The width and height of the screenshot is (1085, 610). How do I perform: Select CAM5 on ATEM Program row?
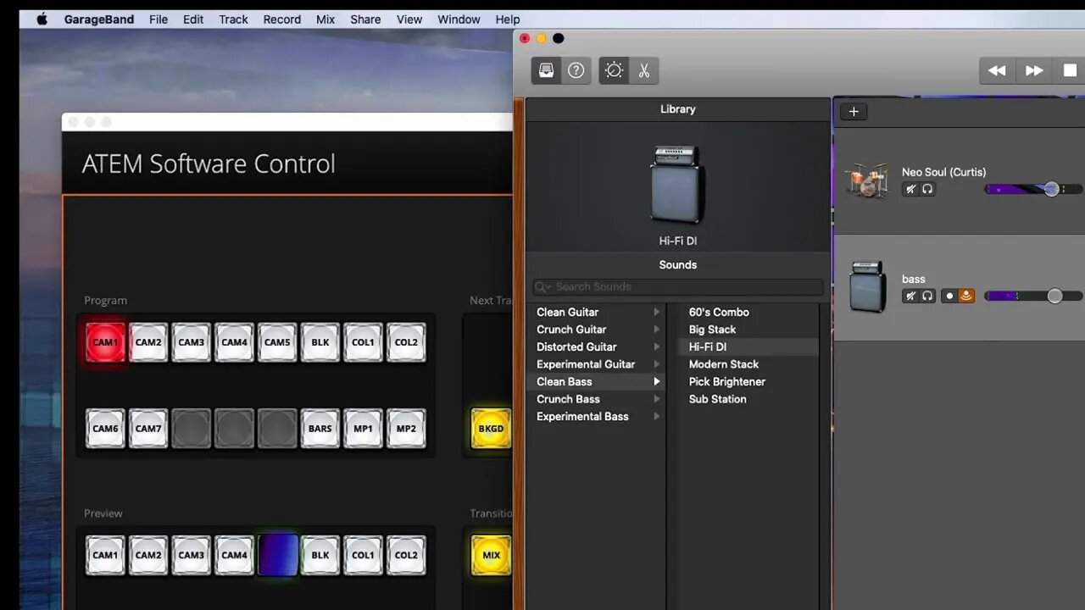[x=277, y=342]
